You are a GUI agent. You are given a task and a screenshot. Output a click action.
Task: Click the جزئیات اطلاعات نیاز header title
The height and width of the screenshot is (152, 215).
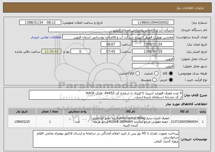(190, 8)
